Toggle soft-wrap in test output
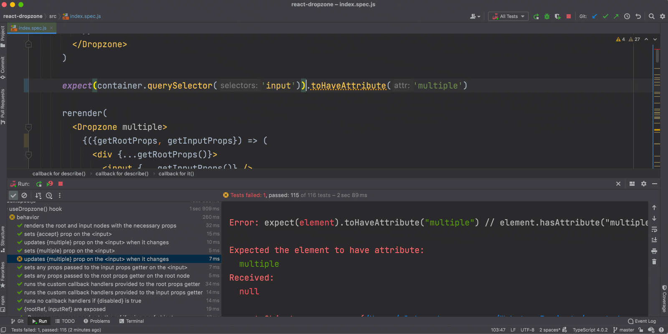Screen dimensions: 668x334 point(654,229)
